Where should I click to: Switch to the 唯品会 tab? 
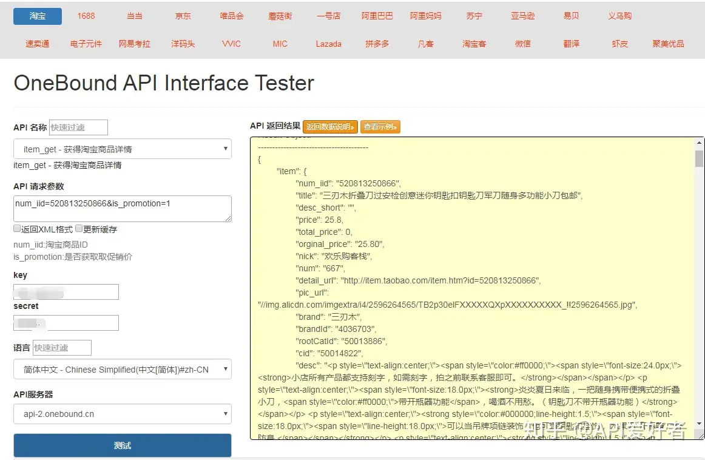[x=232, y=16]
